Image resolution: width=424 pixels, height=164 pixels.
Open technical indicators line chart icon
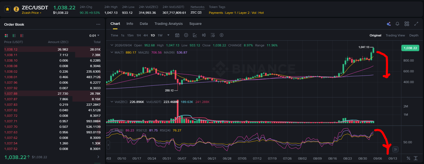(x=195, y=35)
